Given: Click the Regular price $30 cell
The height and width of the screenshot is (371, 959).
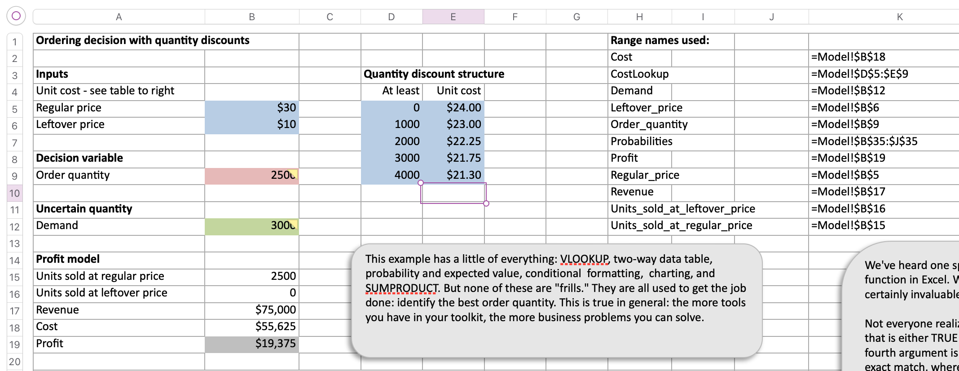Looking at the screenshot, I should 252,109.
